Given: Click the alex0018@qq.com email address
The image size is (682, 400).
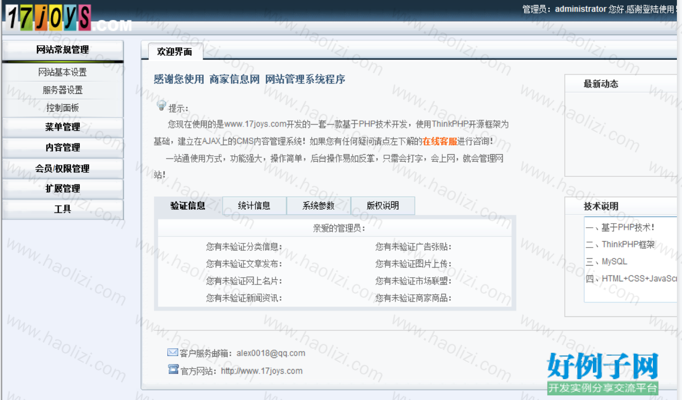Looking at the screenshot, I should click(x=271, y=353).
